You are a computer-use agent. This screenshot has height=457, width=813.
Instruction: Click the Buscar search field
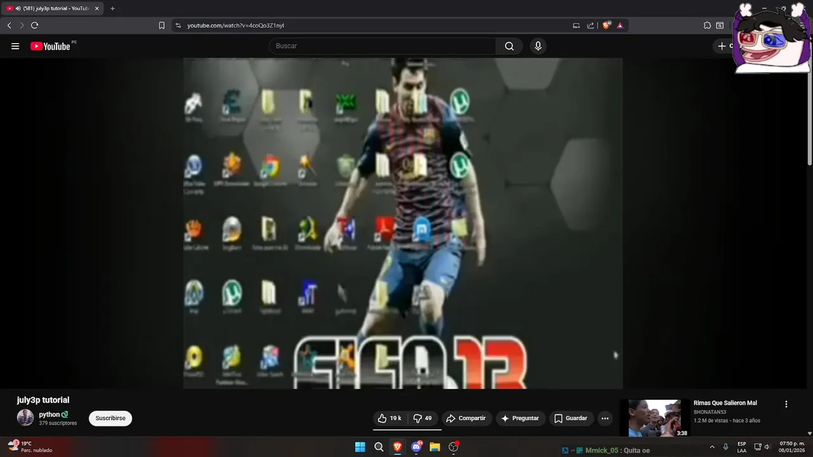pyautogui.click(x=382, y=46)
